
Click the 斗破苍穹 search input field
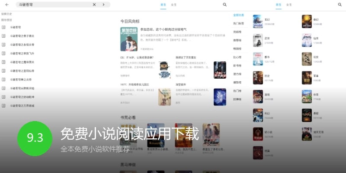tap(52, 5)
